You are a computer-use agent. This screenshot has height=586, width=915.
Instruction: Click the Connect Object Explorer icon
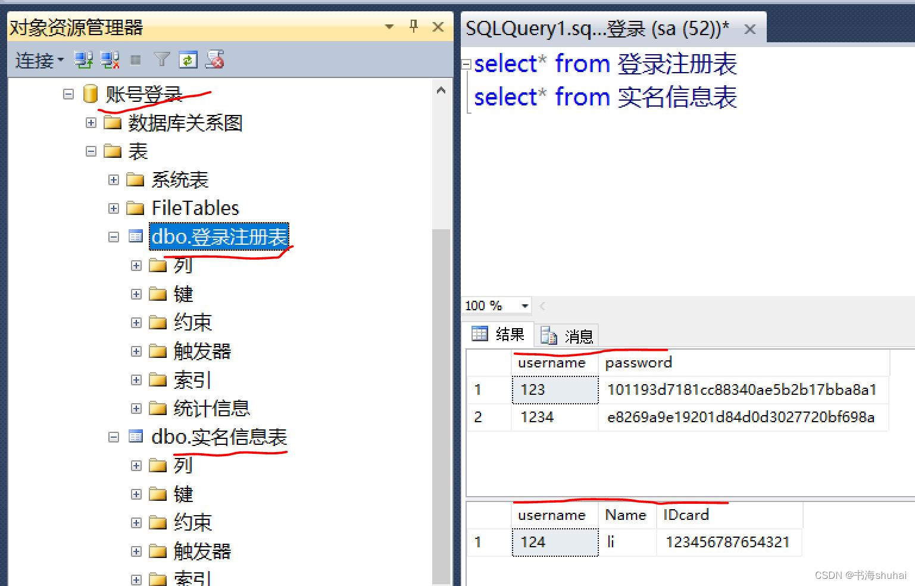83,60
